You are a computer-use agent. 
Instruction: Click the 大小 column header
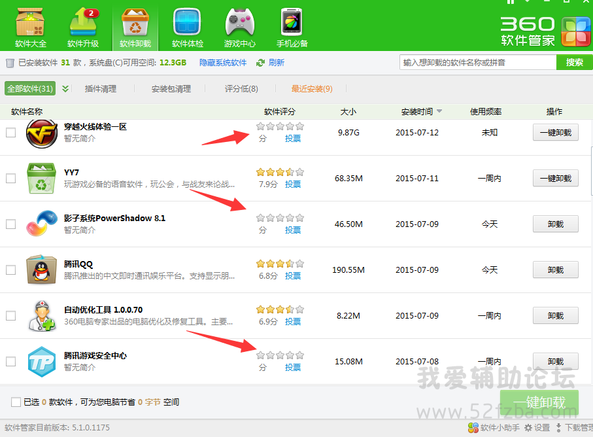click(348, 112)
